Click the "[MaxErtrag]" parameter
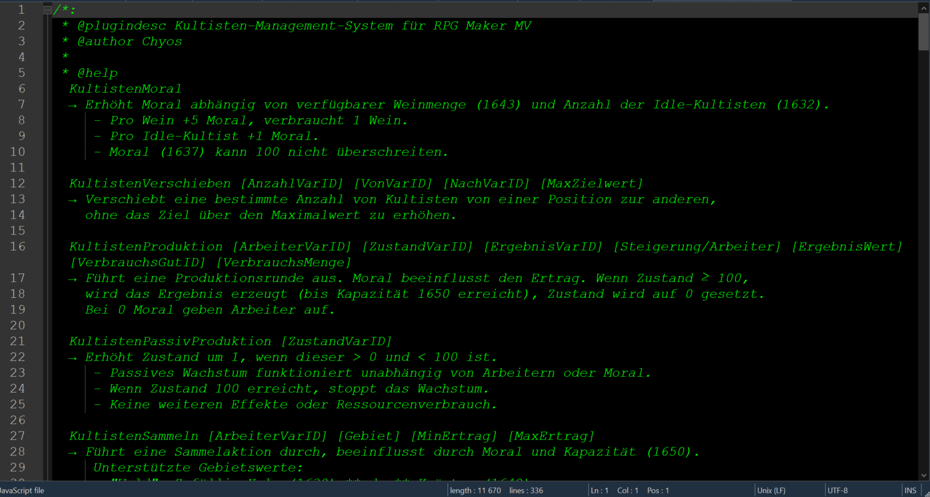 click(551, 436)
